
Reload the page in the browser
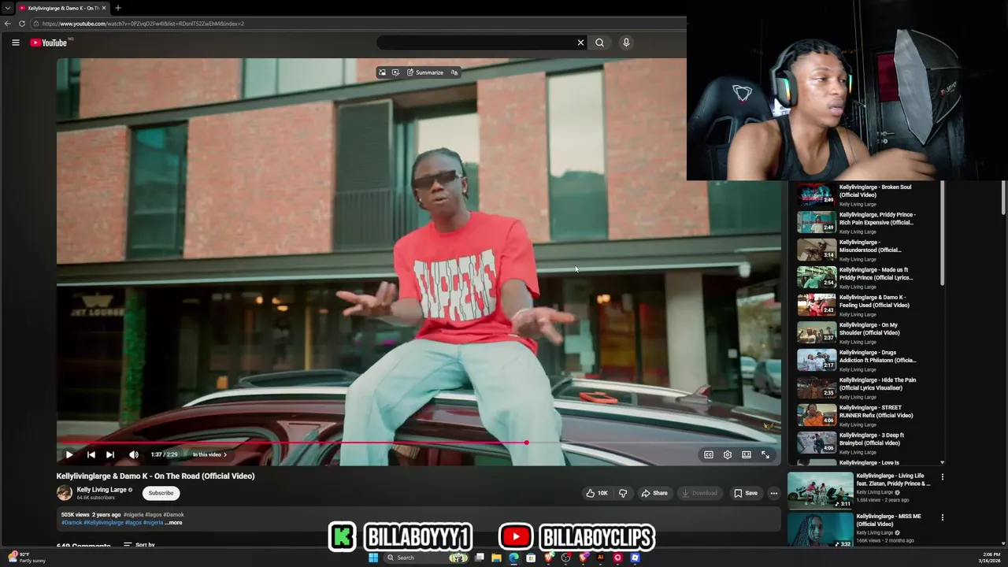(22, 24)
